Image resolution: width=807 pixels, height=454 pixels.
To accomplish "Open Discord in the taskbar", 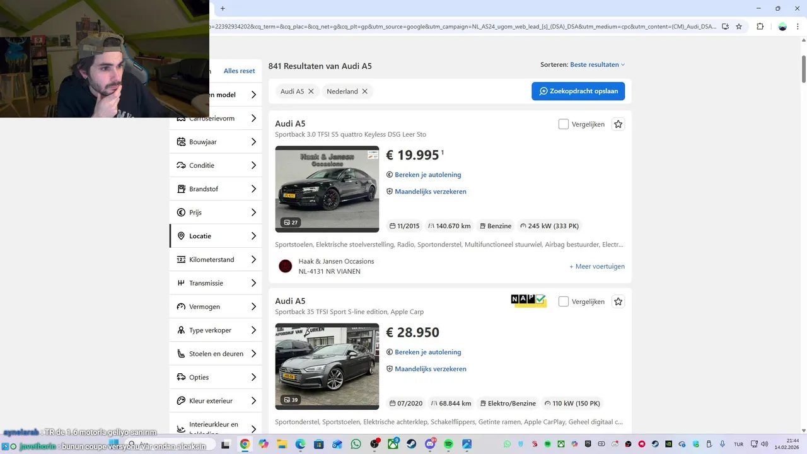I will click(x=431, y=444).
